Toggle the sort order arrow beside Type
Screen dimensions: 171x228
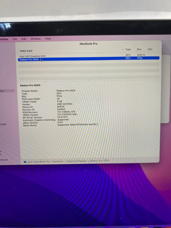click(x=122, y=50)
